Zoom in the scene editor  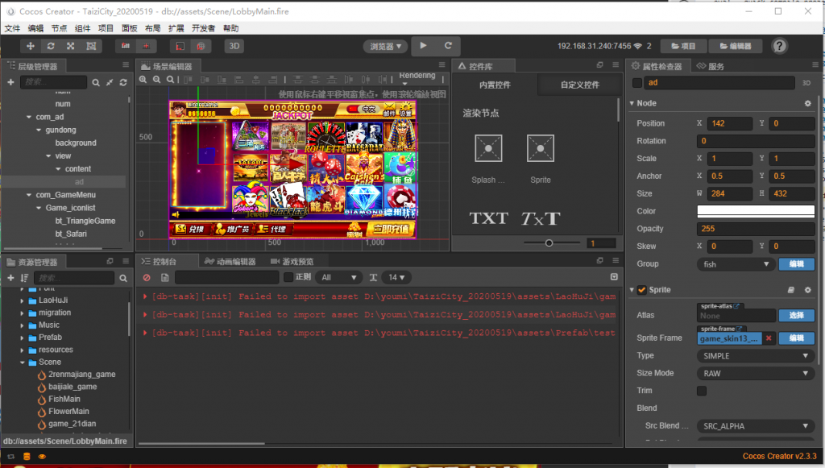143,80
